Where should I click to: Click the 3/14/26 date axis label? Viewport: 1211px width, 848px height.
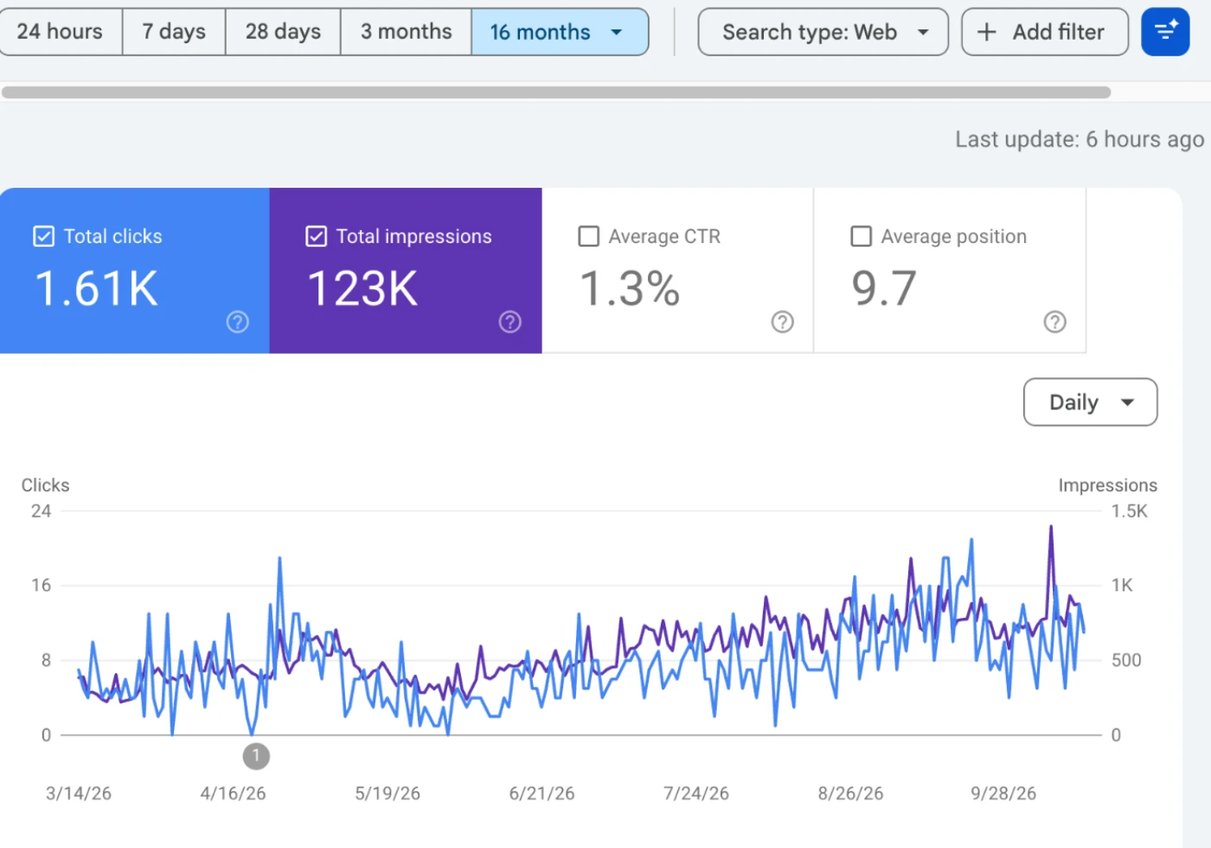point(79,793)
